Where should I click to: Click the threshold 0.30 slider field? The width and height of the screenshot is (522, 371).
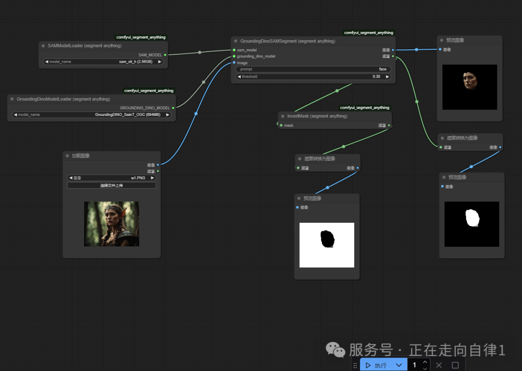coord(313,77)
